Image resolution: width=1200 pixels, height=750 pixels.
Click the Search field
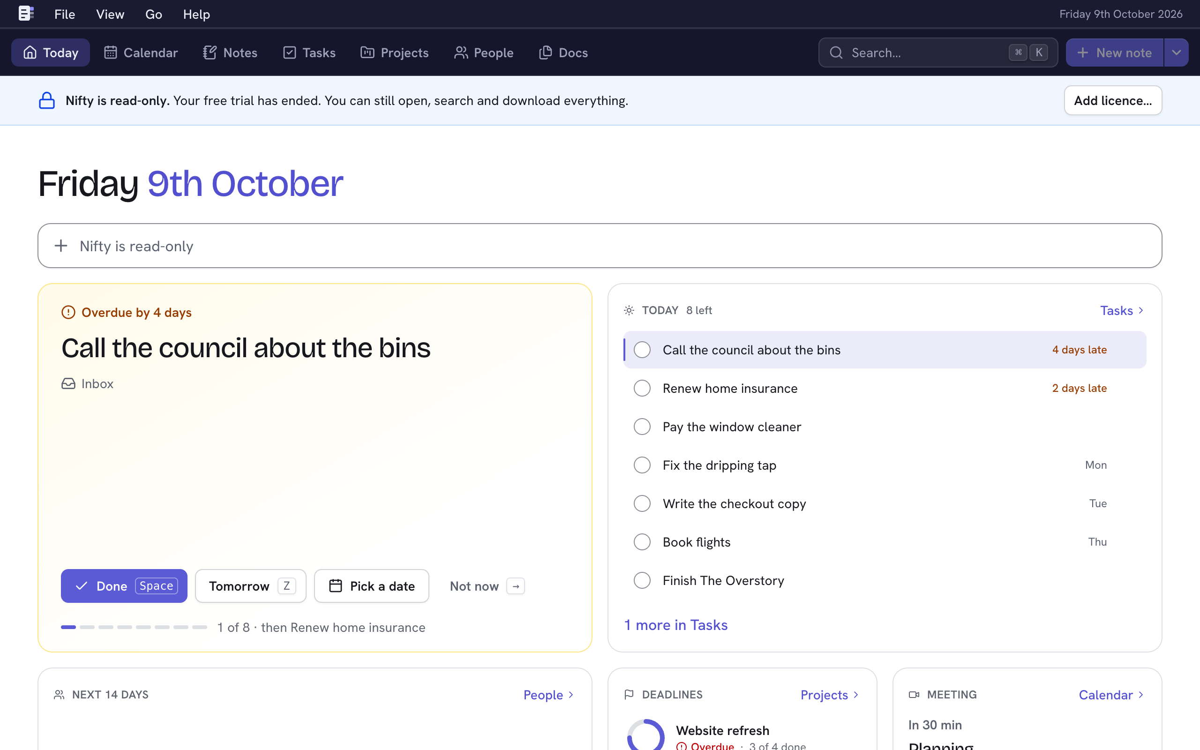pyautogui.click(x=937, y=52)
